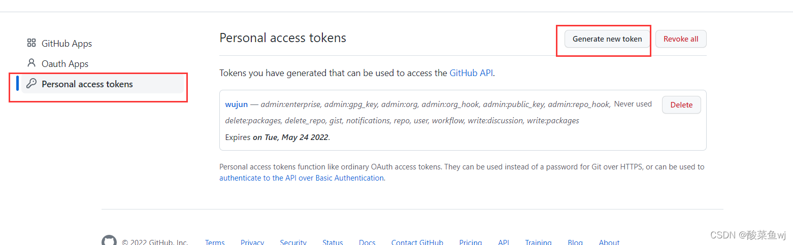Revoke all tokens

pyautogui.click(x=681, y=39)
